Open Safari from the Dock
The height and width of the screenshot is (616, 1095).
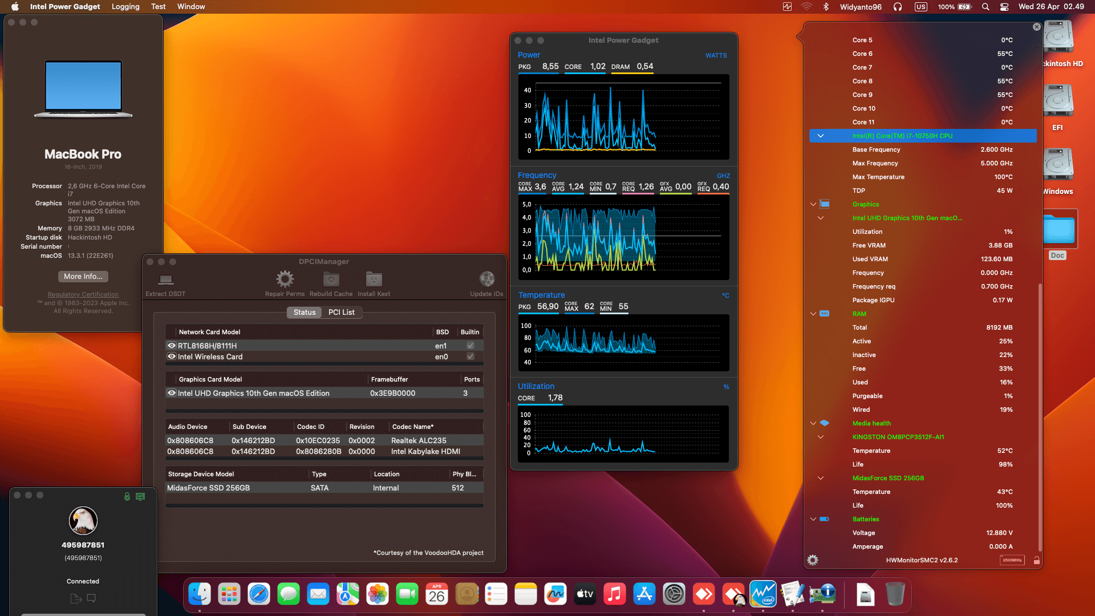click(x=259, y=594)
